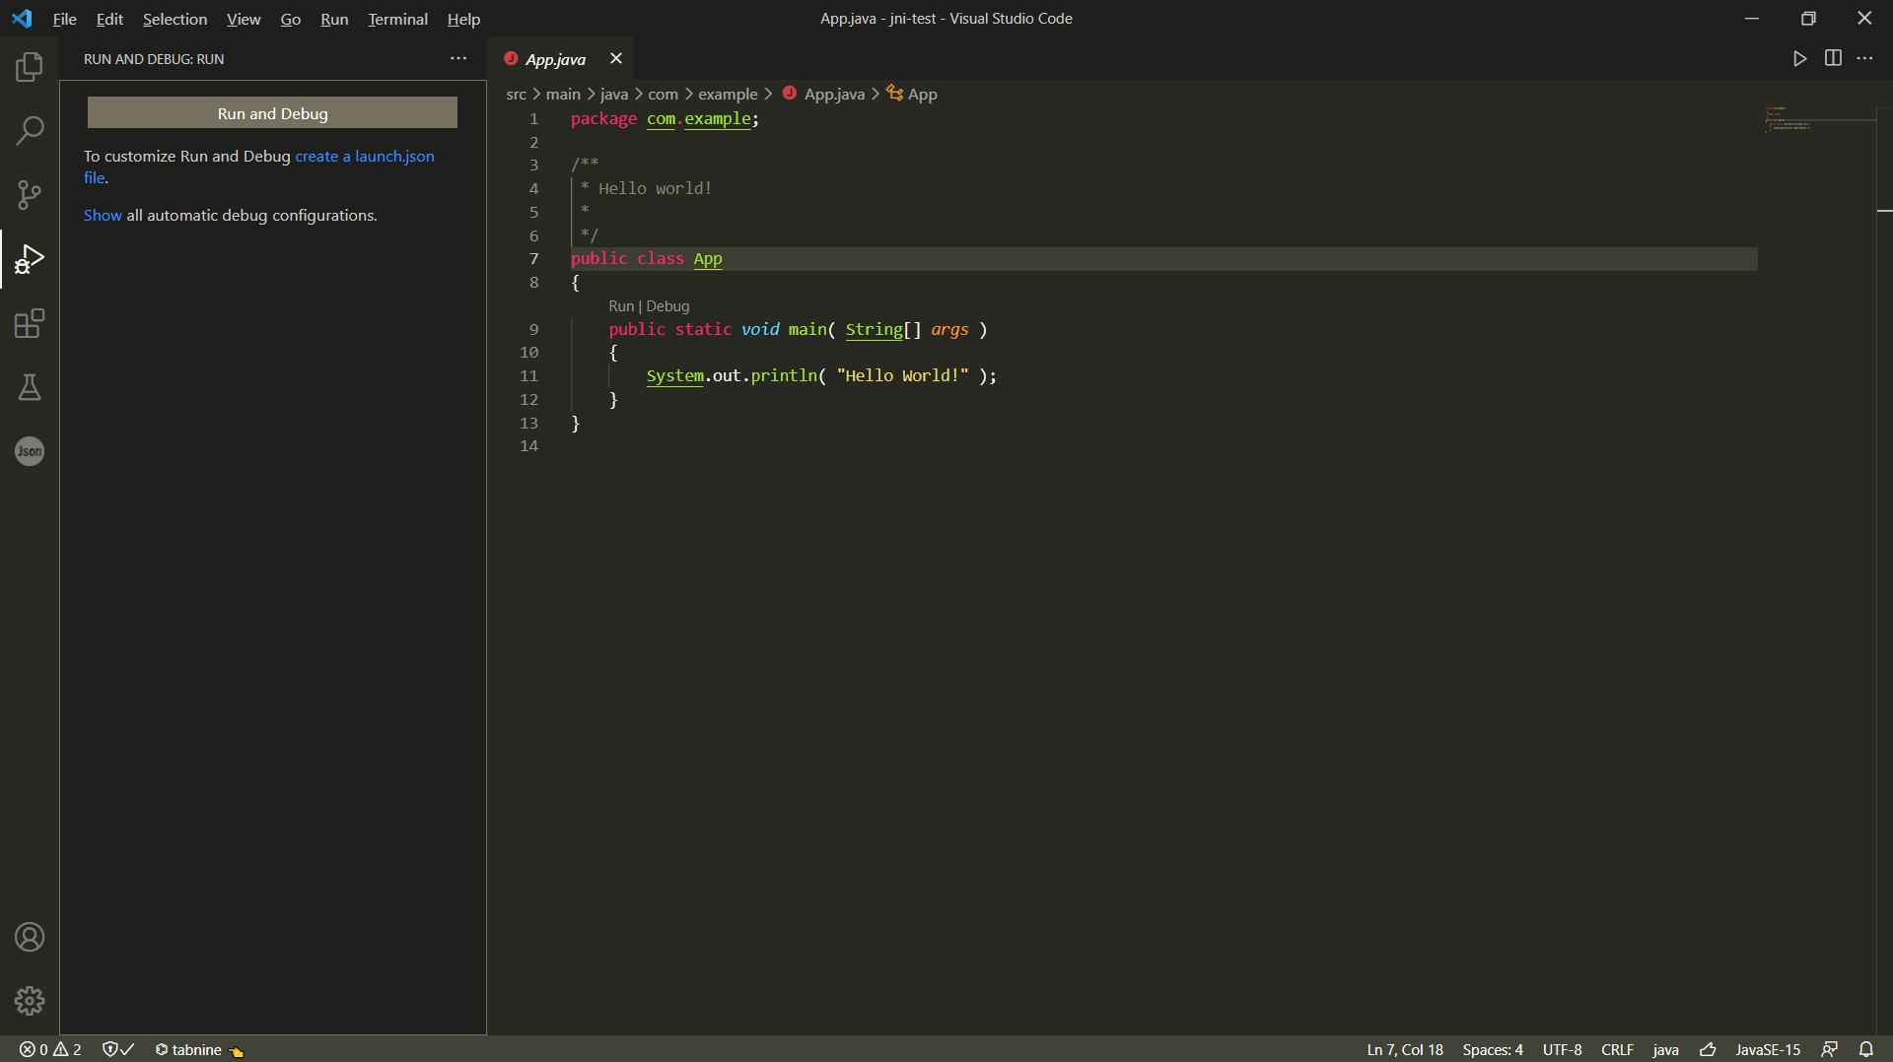Open Run and Debug panel more actions menu
Screen dimensions: 1893x1062
458,58
